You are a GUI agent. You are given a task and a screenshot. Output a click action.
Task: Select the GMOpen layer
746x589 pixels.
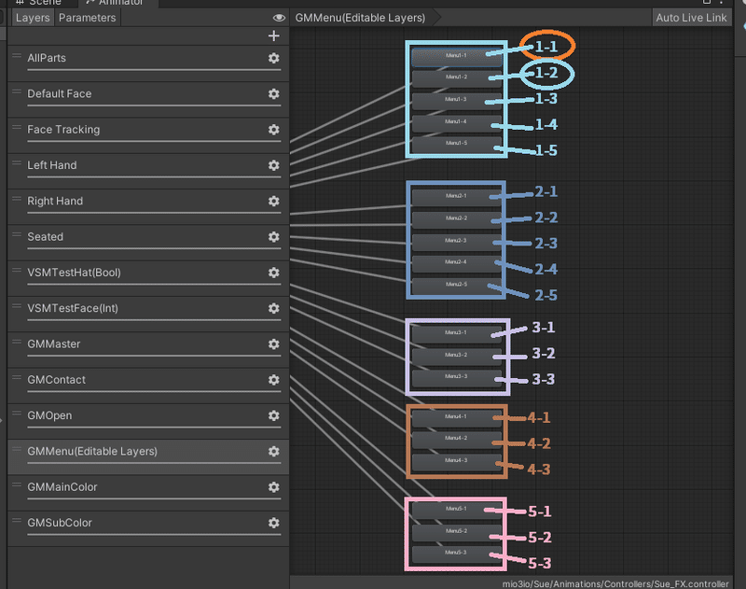148,420
